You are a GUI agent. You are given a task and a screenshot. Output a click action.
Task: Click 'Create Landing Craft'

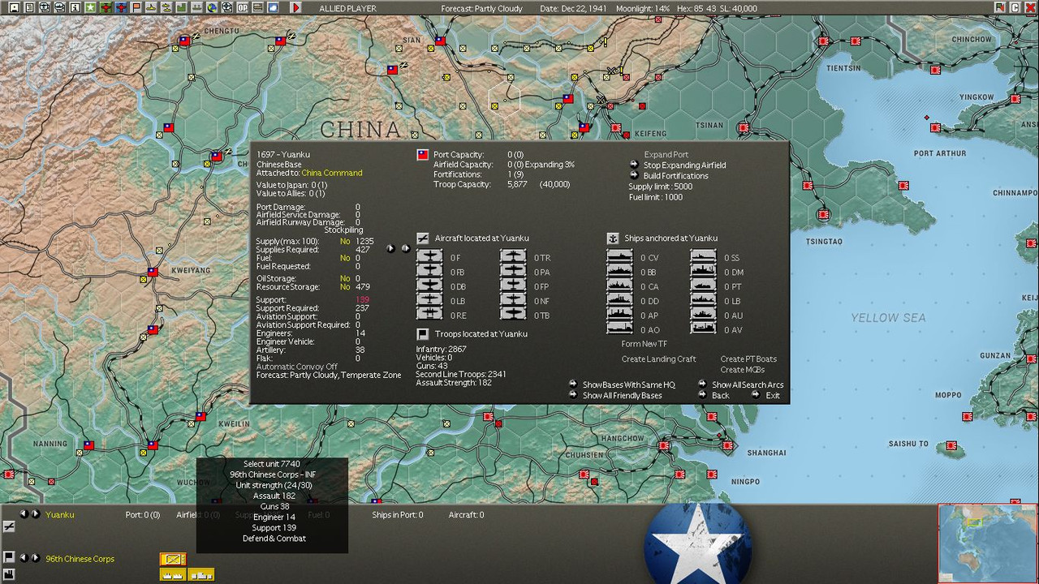click(x=659, y=359)
